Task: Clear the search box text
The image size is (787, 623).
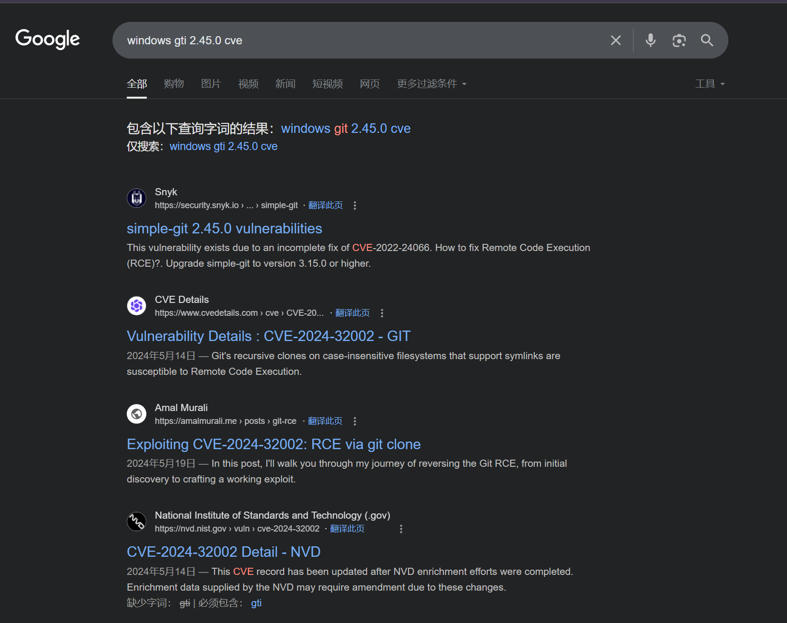Action: coord(615,40)
